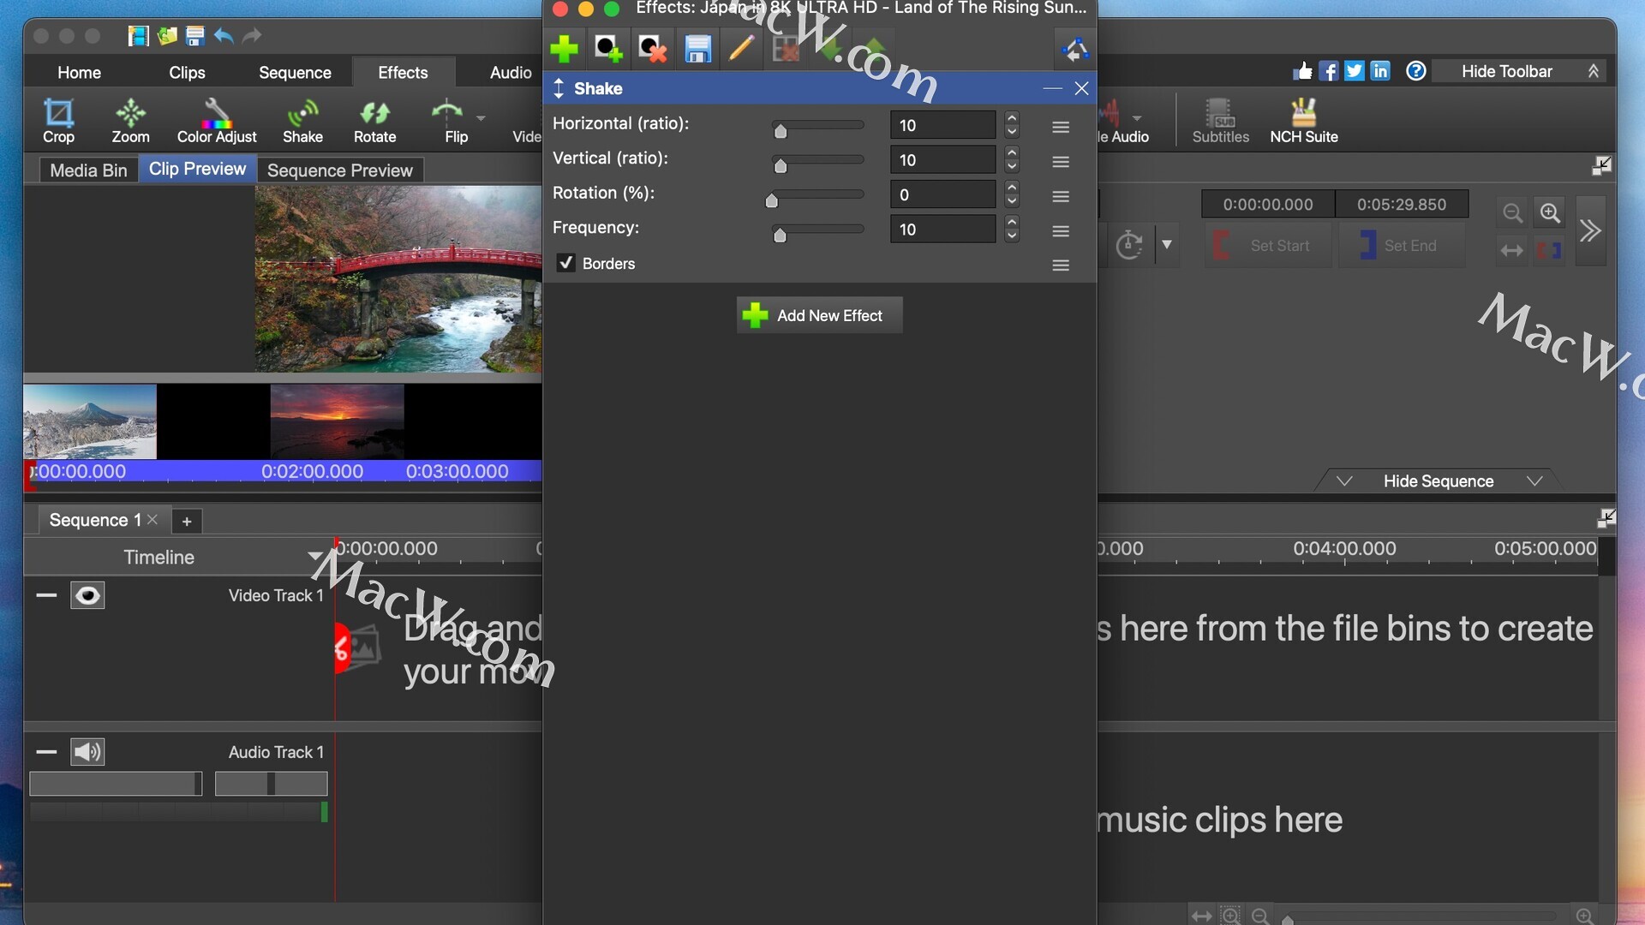Expand the Flip tool dropdown arrow

481,118
